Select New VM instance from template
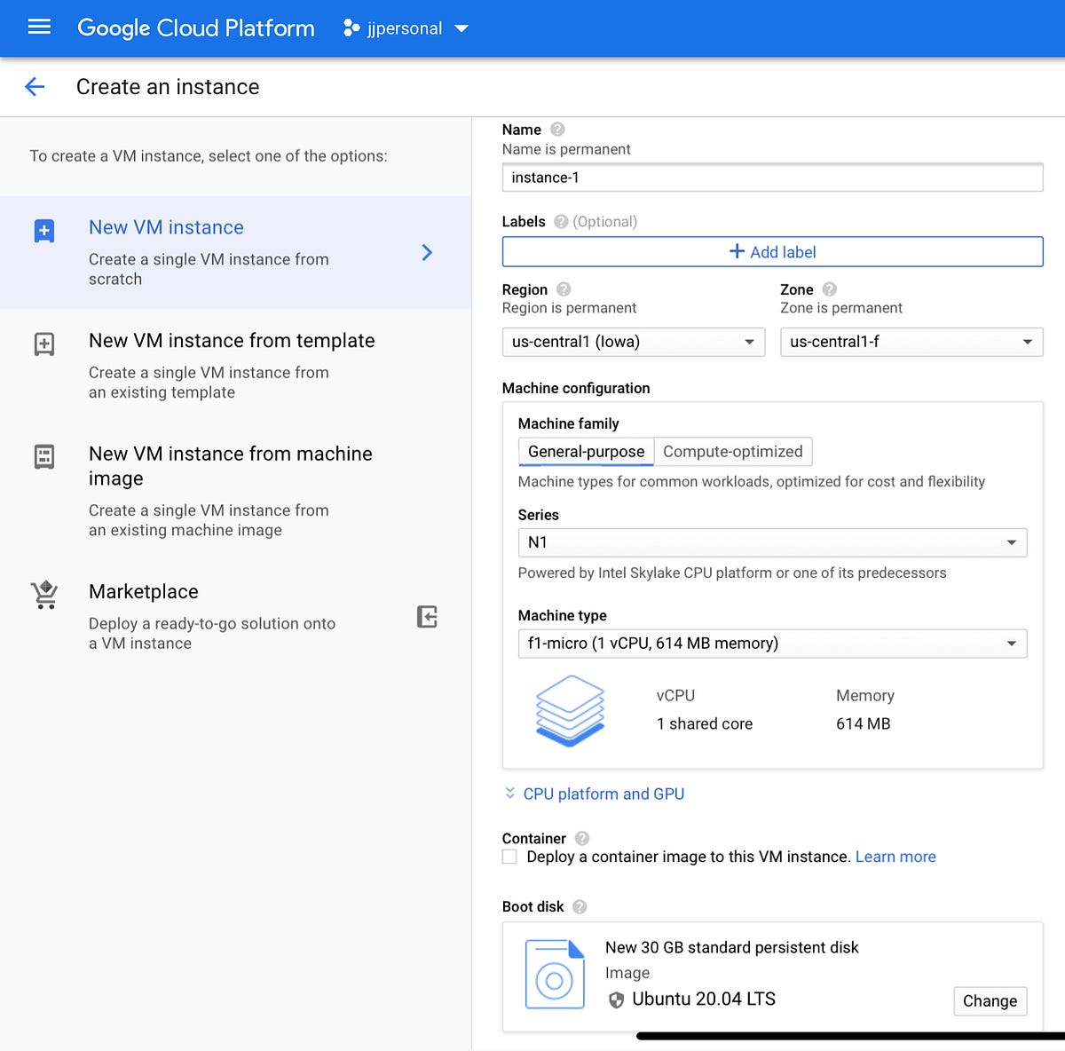The image size is (1065, 1051). pyautogui.click(x=235, y=366)
